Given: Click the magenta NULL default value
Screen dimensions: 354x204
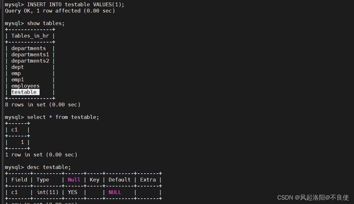Looking at the screenshot, I should (115, 192).
